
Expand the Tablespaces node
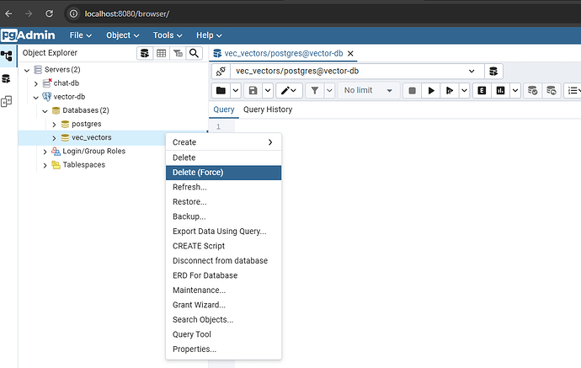pyautogui.click(x=45, y=165)
